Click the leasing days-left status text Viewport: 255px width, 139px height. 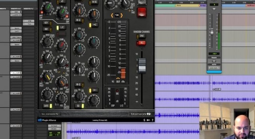tap(100, 120)
